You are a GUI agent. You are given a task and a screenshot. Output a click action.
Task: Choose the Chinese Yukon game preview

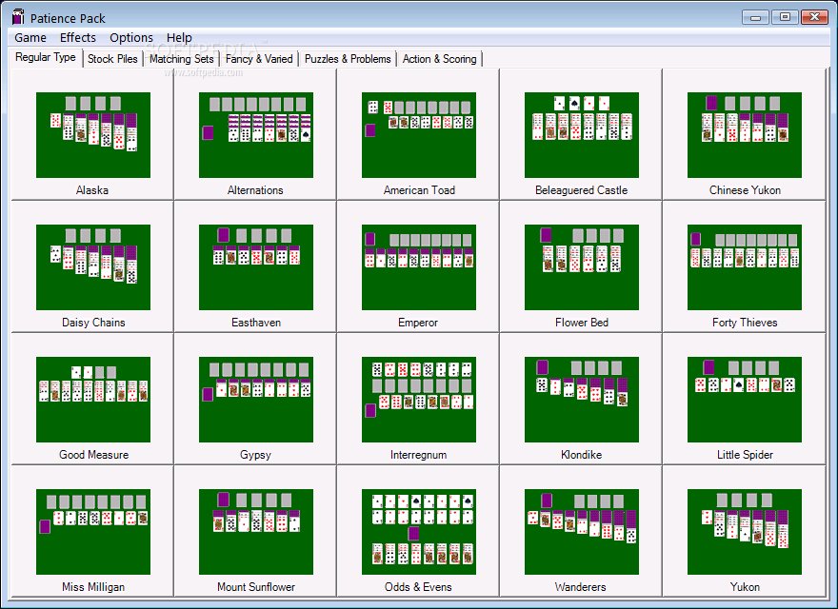(745, 134)
